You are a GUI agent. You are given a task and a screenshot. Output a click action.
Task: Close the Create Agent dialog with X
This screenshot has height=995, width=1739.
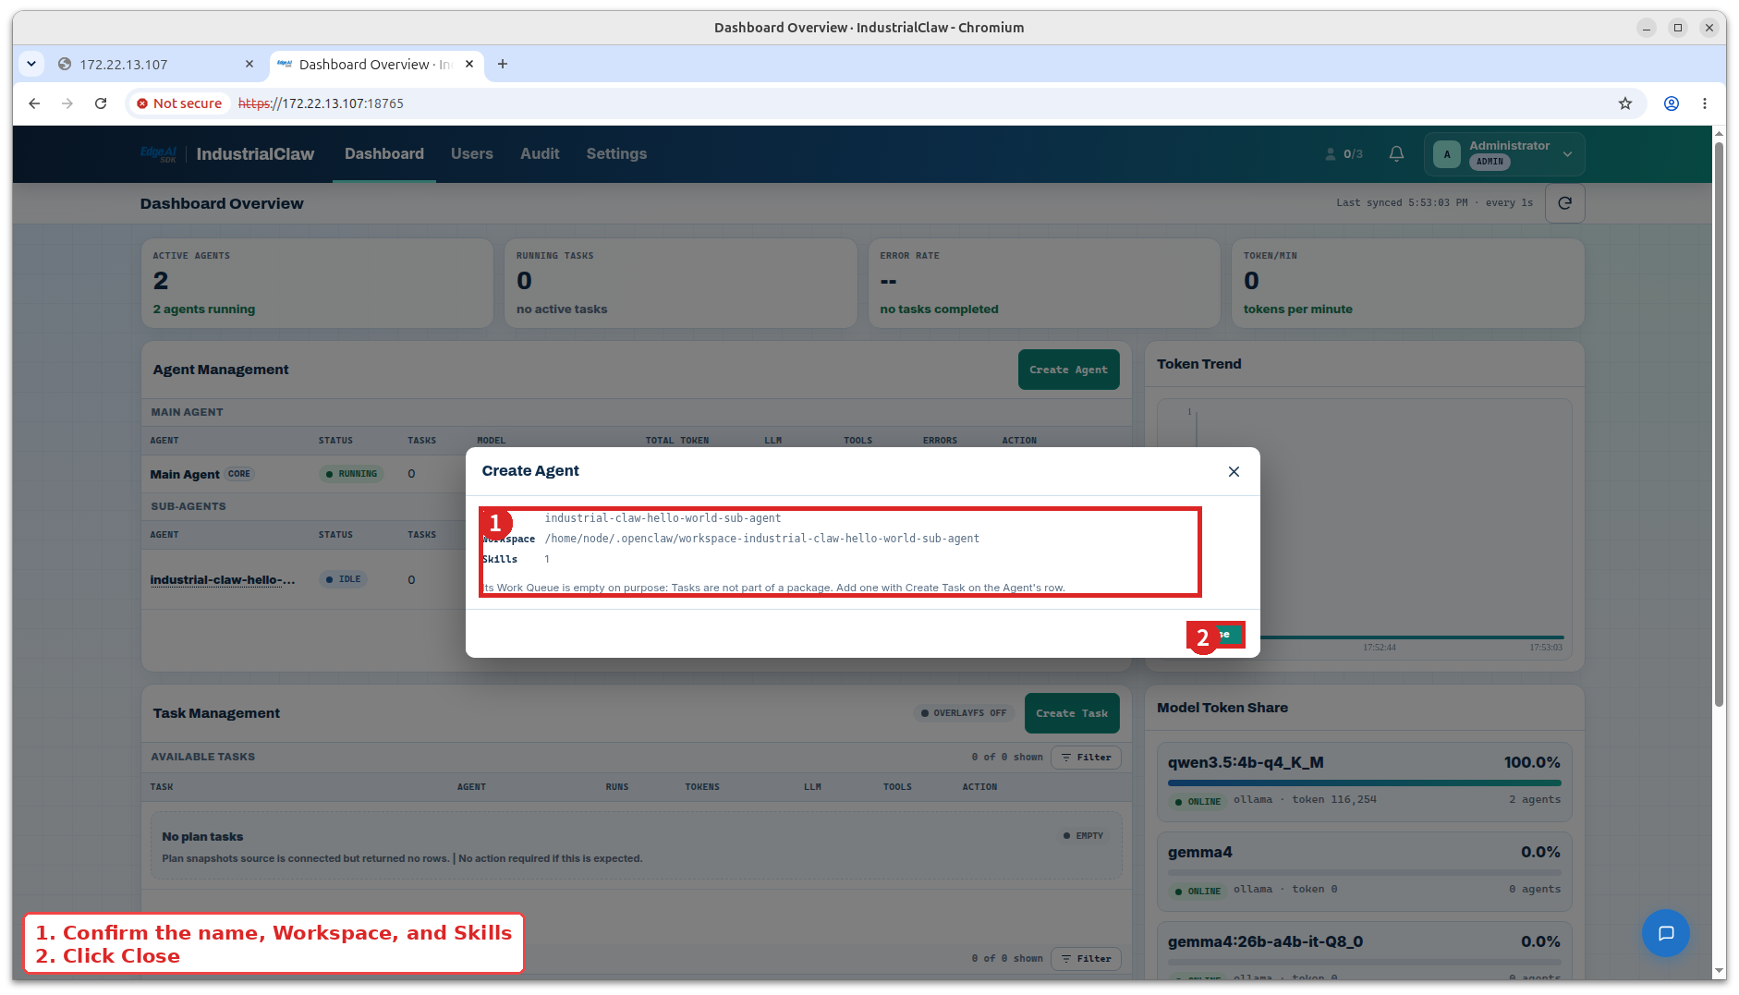(1234, 471)
